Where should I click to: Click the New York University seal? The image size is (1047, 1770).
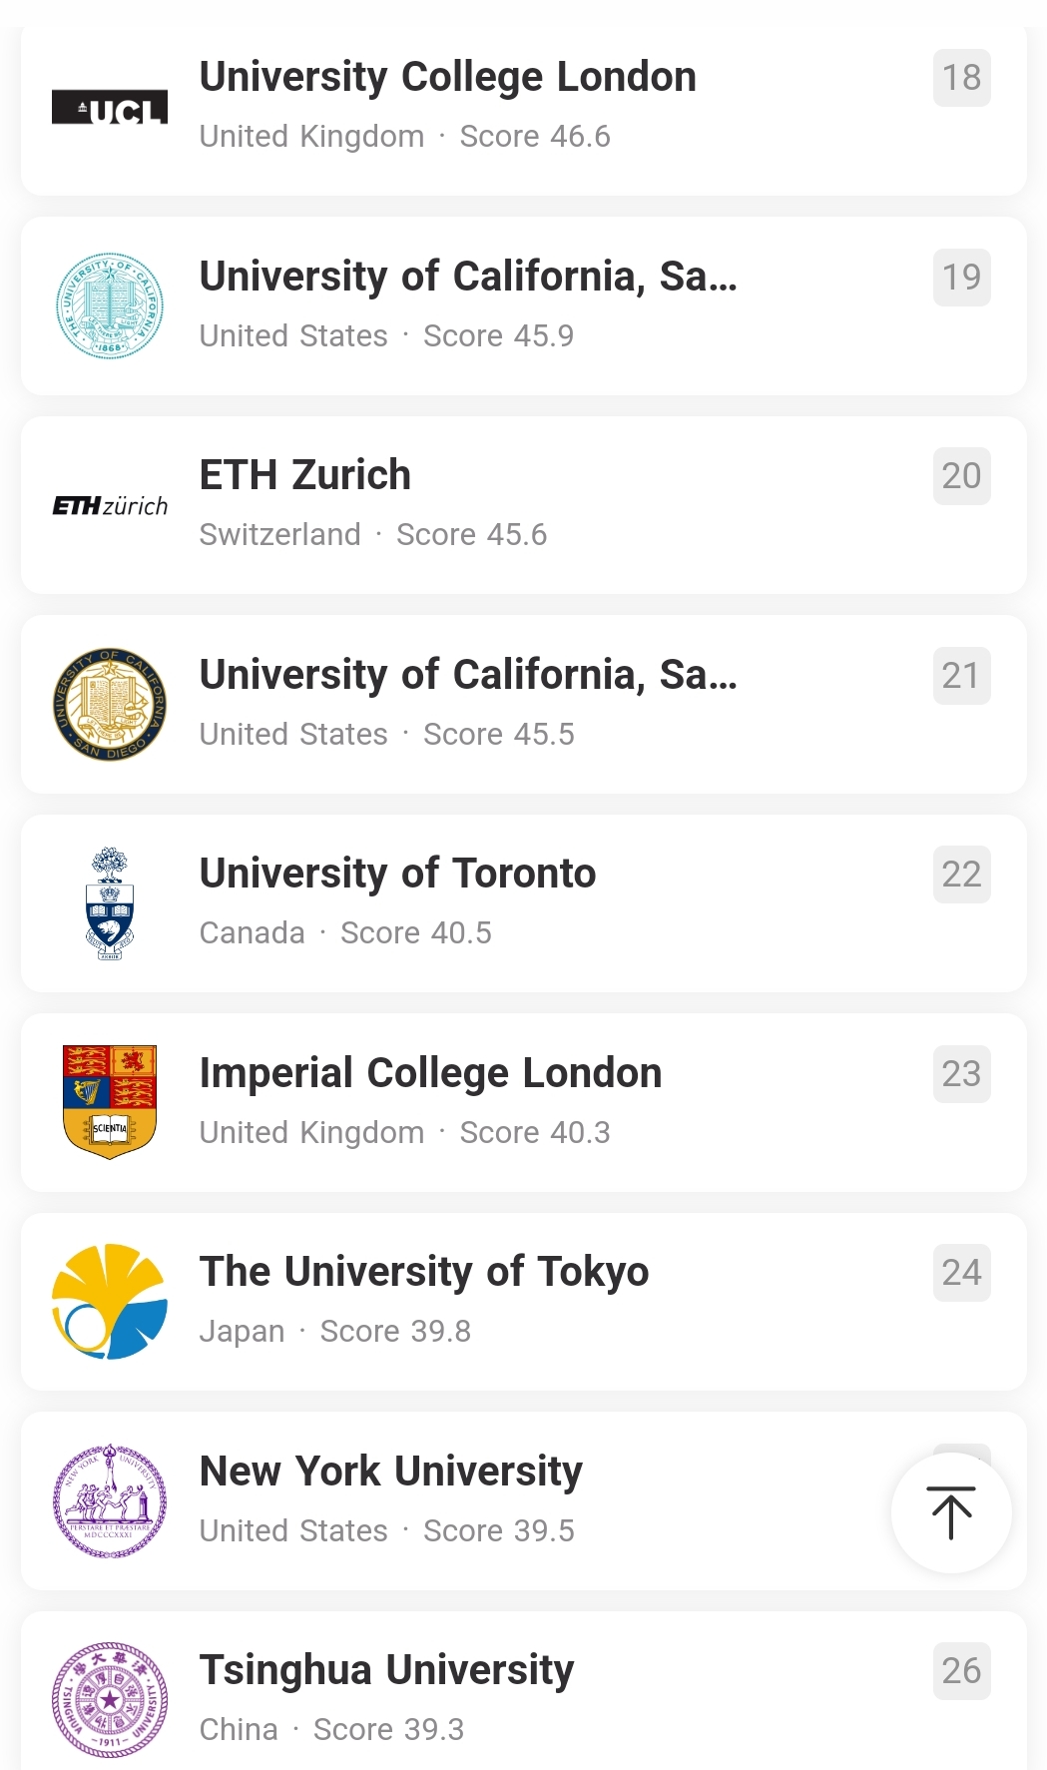coord(110,1500)
